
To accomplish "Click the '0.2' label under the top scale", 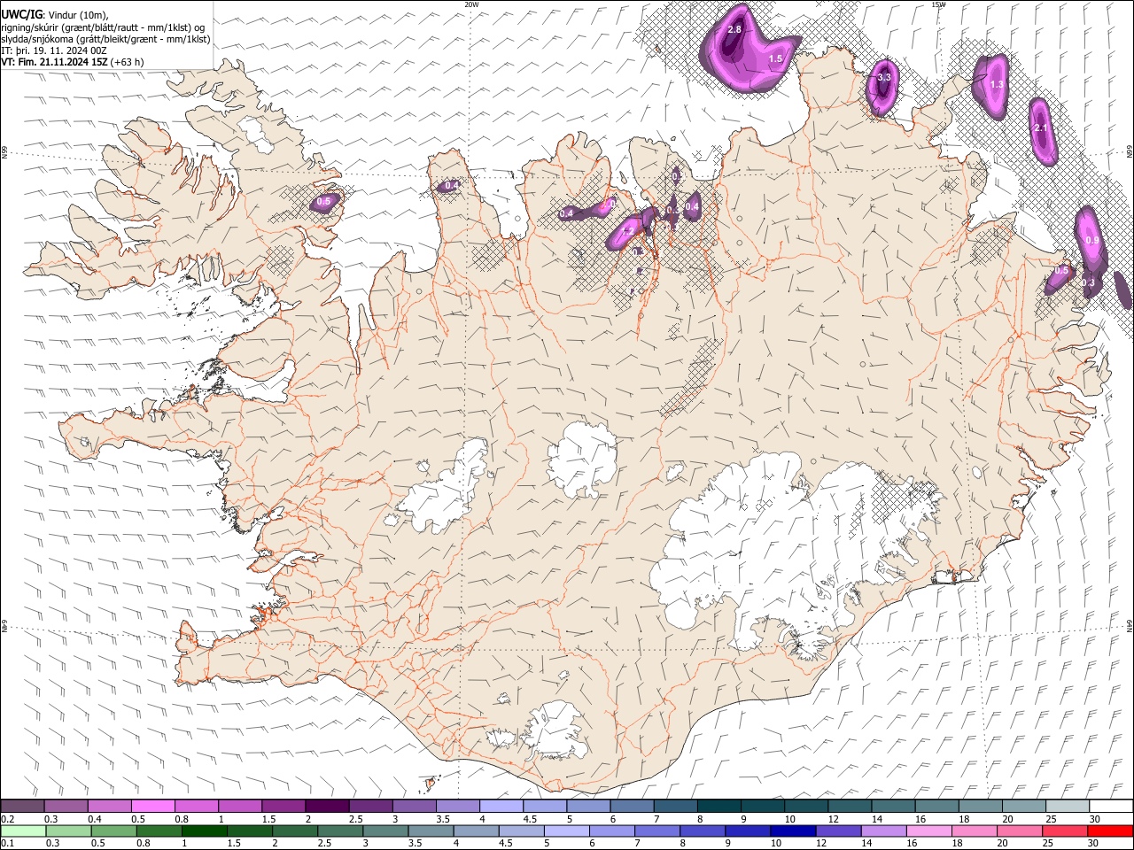I will pyautogui.click(x=7, y=819).
